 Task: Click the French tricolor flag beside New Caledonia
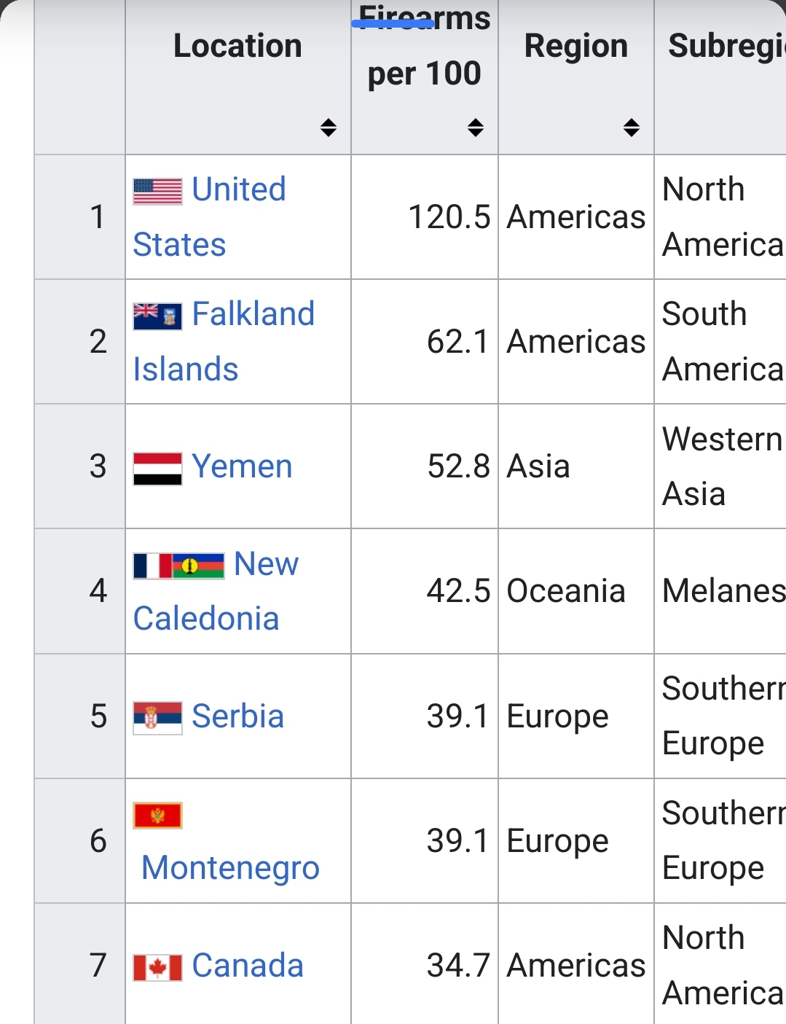(x=152, y=566)
